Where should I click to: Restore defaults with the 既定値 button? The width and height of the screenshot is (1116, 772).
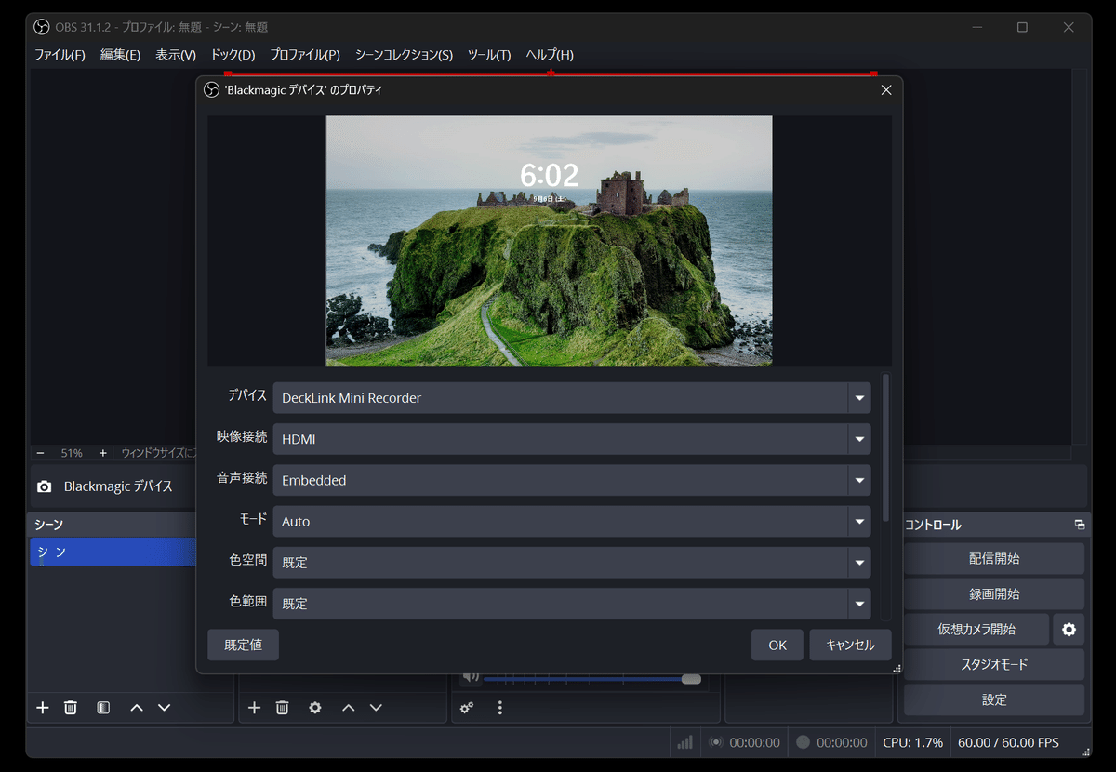click(243, 644)
